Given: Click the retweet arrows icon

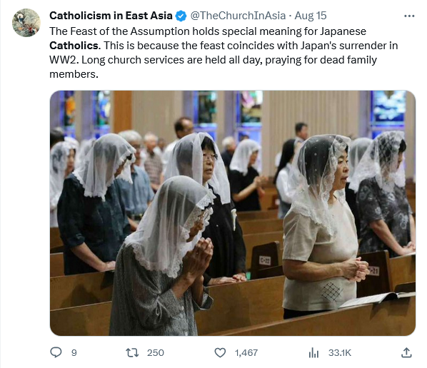Looking at the screenshot, I should [132, 353].
